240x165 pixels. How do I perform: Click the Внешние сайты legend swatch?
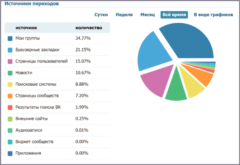tap(10, 119)
